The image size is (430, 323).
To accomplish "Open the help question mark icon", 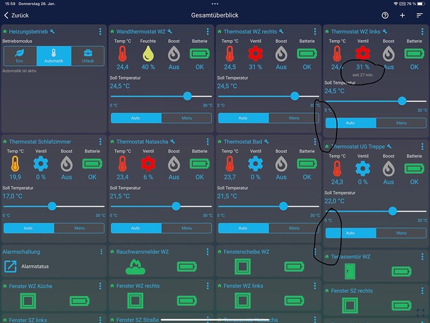I will point(385,15).
